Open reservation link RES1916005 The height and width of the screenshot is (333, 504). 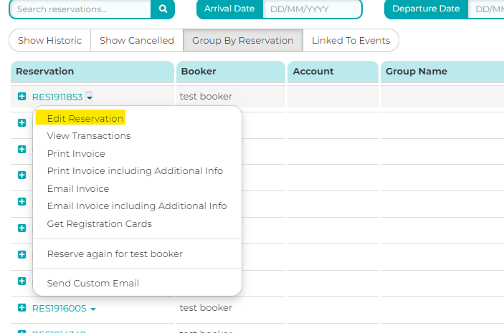coord(59,308)
